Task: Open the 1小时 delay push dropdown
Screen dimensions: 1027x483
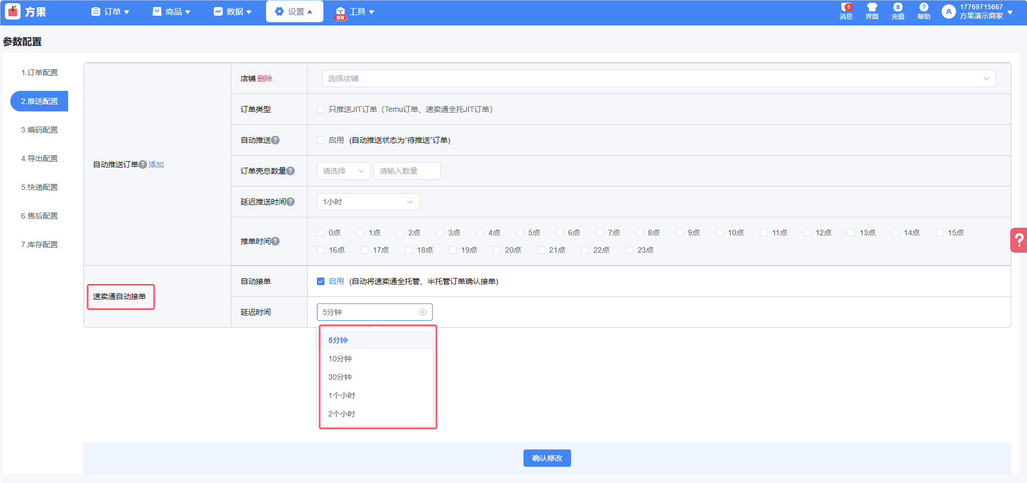Action: 368,202
